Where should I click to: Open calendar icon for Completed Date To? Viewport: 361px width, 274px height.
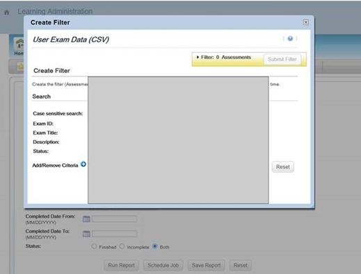(86, 234)
